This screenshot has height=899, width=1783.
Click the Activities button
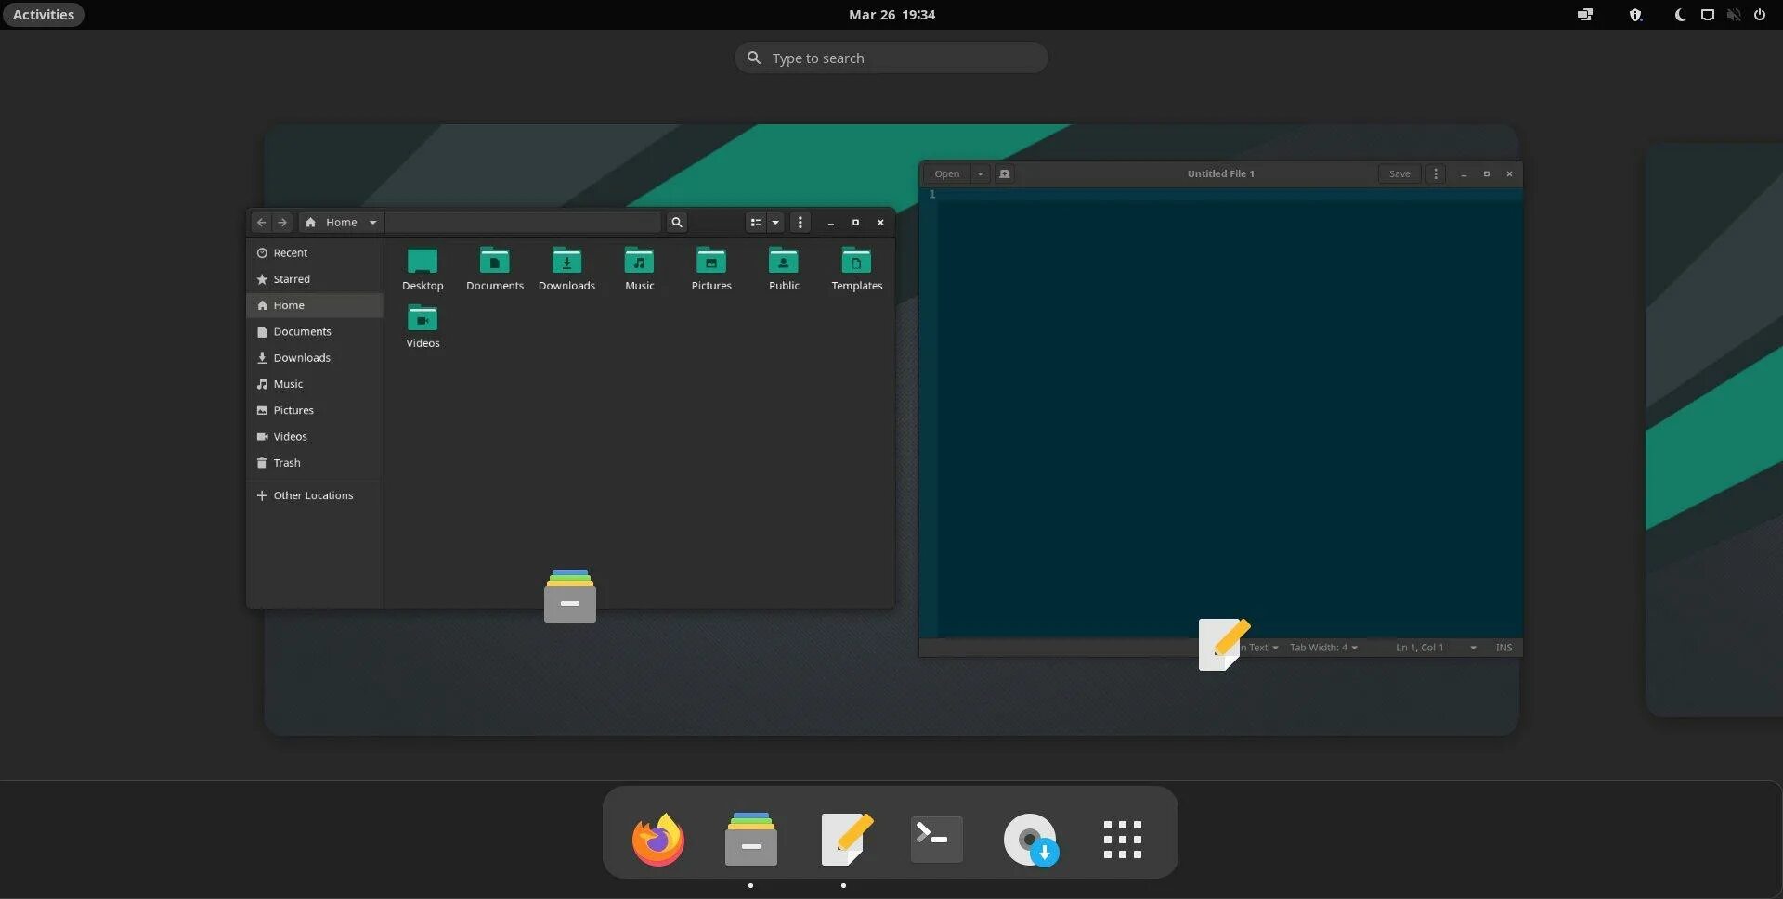coord(43,15)
